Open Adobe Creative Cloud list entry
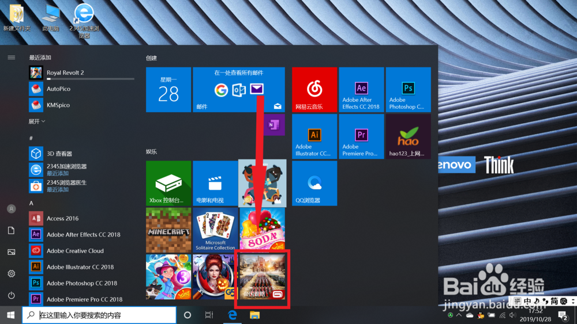Image resolution: width=577 pixels, height=324 pixels. point(82,250)
